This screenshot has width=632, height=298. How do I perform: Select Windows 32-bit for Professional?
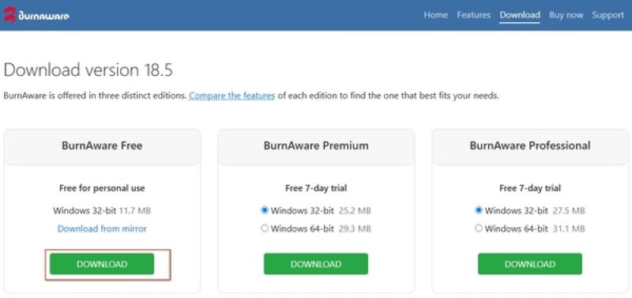[479, 210]
